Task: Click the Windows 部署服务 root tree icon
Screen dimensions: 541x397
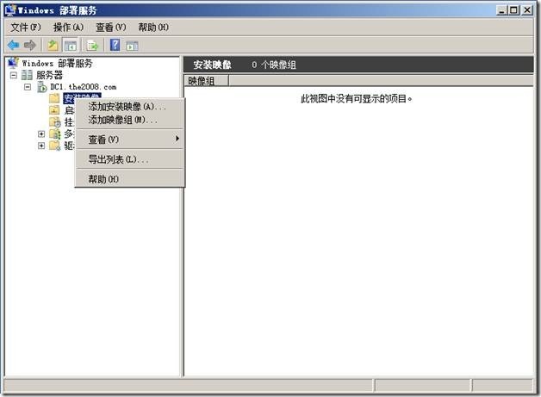Action: tap(13, 63)
